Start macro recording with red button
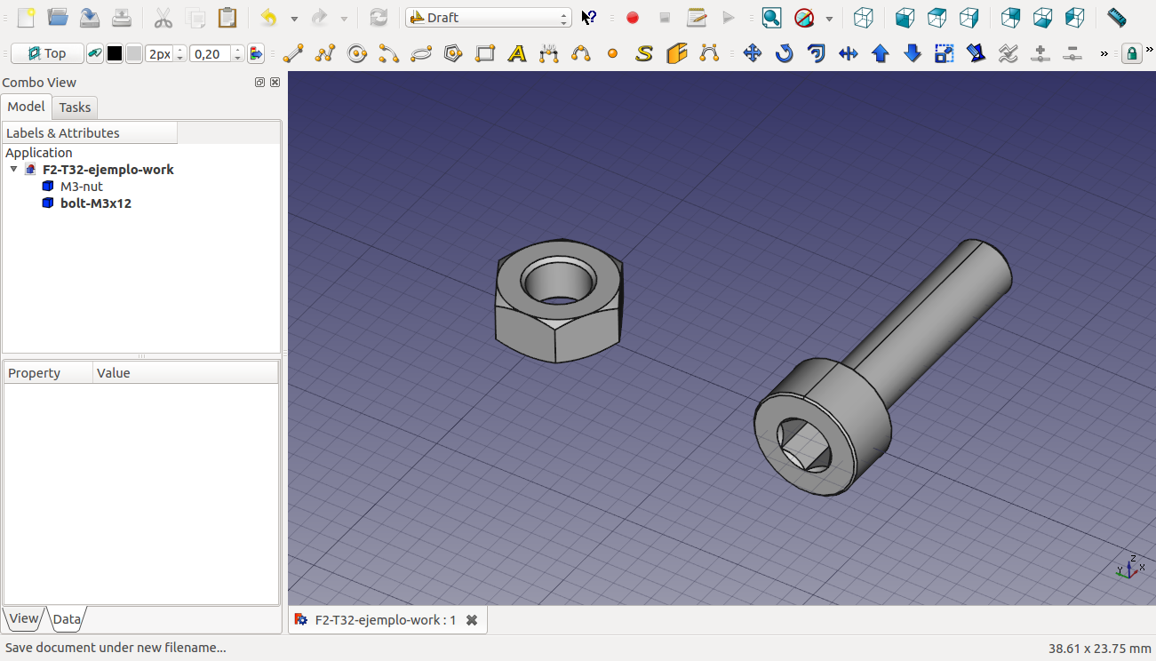 633,18
